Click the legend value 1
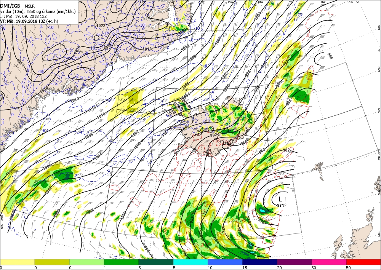 click(x=105, y=268)
